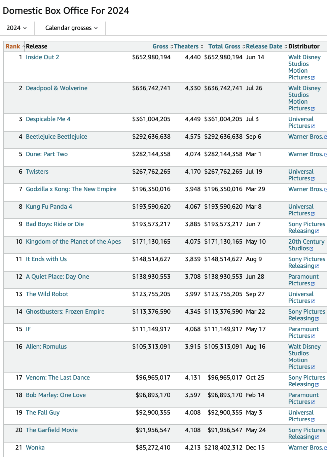Open Sony Pictures Releasing icon for Venom row
327x457 pixels.
click(317, 385)
